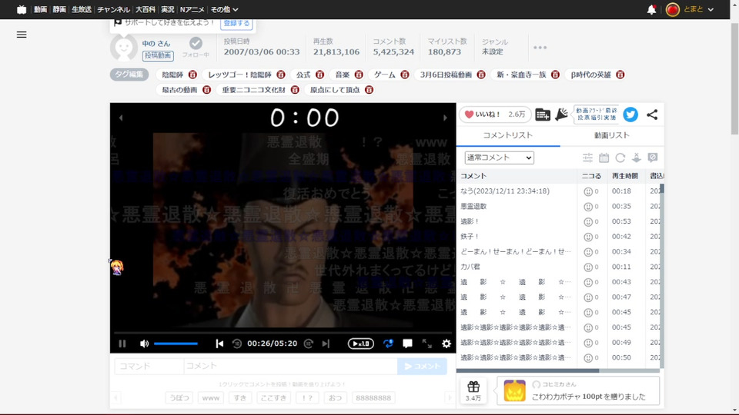Click the video seek bar
Image resolution: width=739 pixels, height=415 pixels.
283,332
